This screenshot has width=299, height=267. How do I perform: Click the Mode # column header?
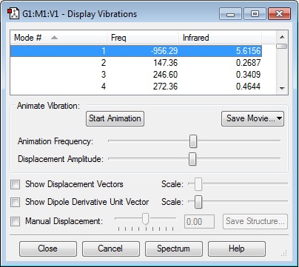click(x=58, y=38)
